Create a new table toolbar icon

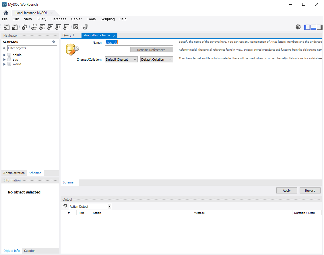click(42, 27)
